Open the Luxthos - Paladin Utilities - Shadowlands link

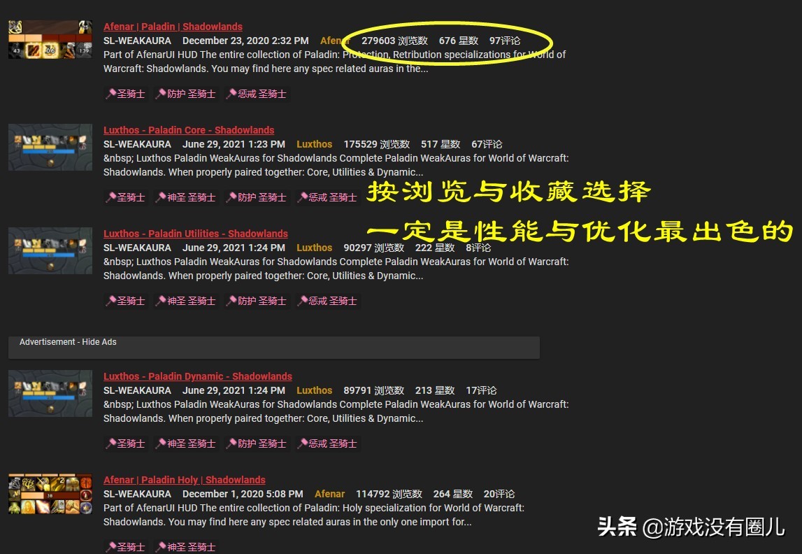(195, 233)
